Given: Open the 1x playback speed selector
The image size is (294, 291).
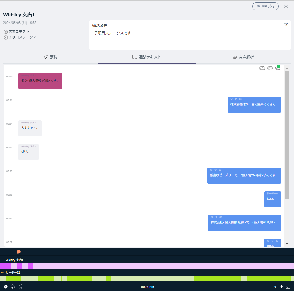Looking at the screenshot, I should pyautogui.click(x=274, y=287).
